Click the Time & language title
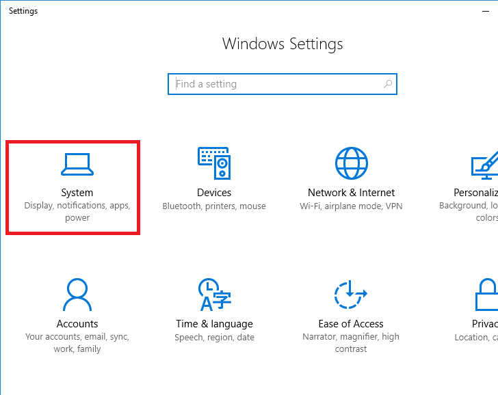Image resolution: width=498 pixels, height=395 pixels. pyautogui.click(x=214, y=324)
